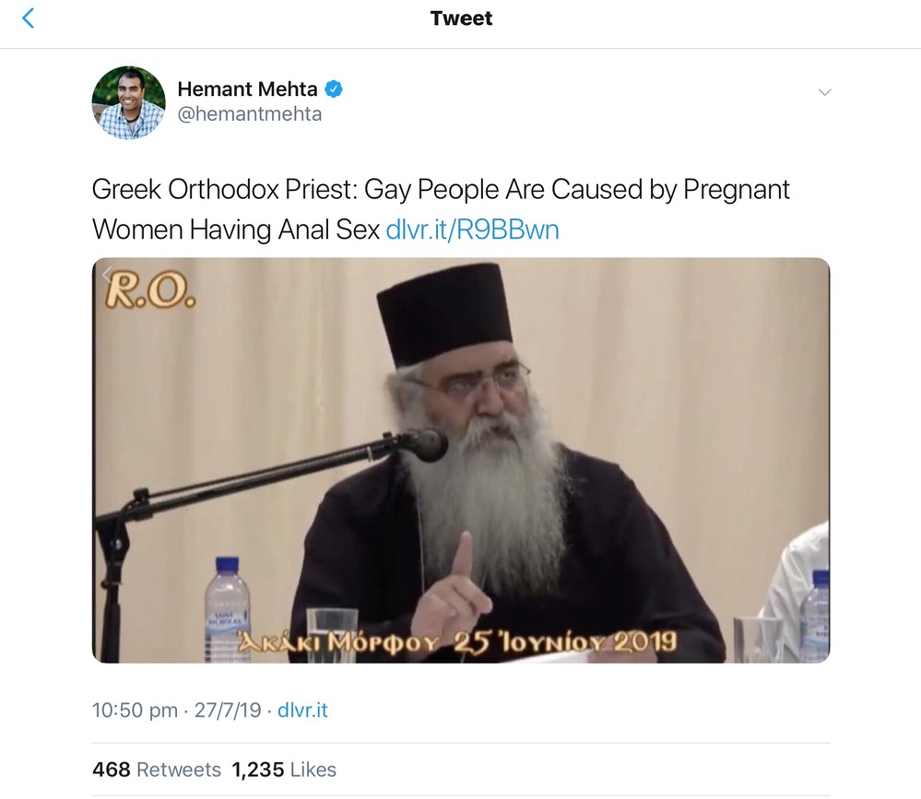Expand the tweet options chevron

[825, 92]
